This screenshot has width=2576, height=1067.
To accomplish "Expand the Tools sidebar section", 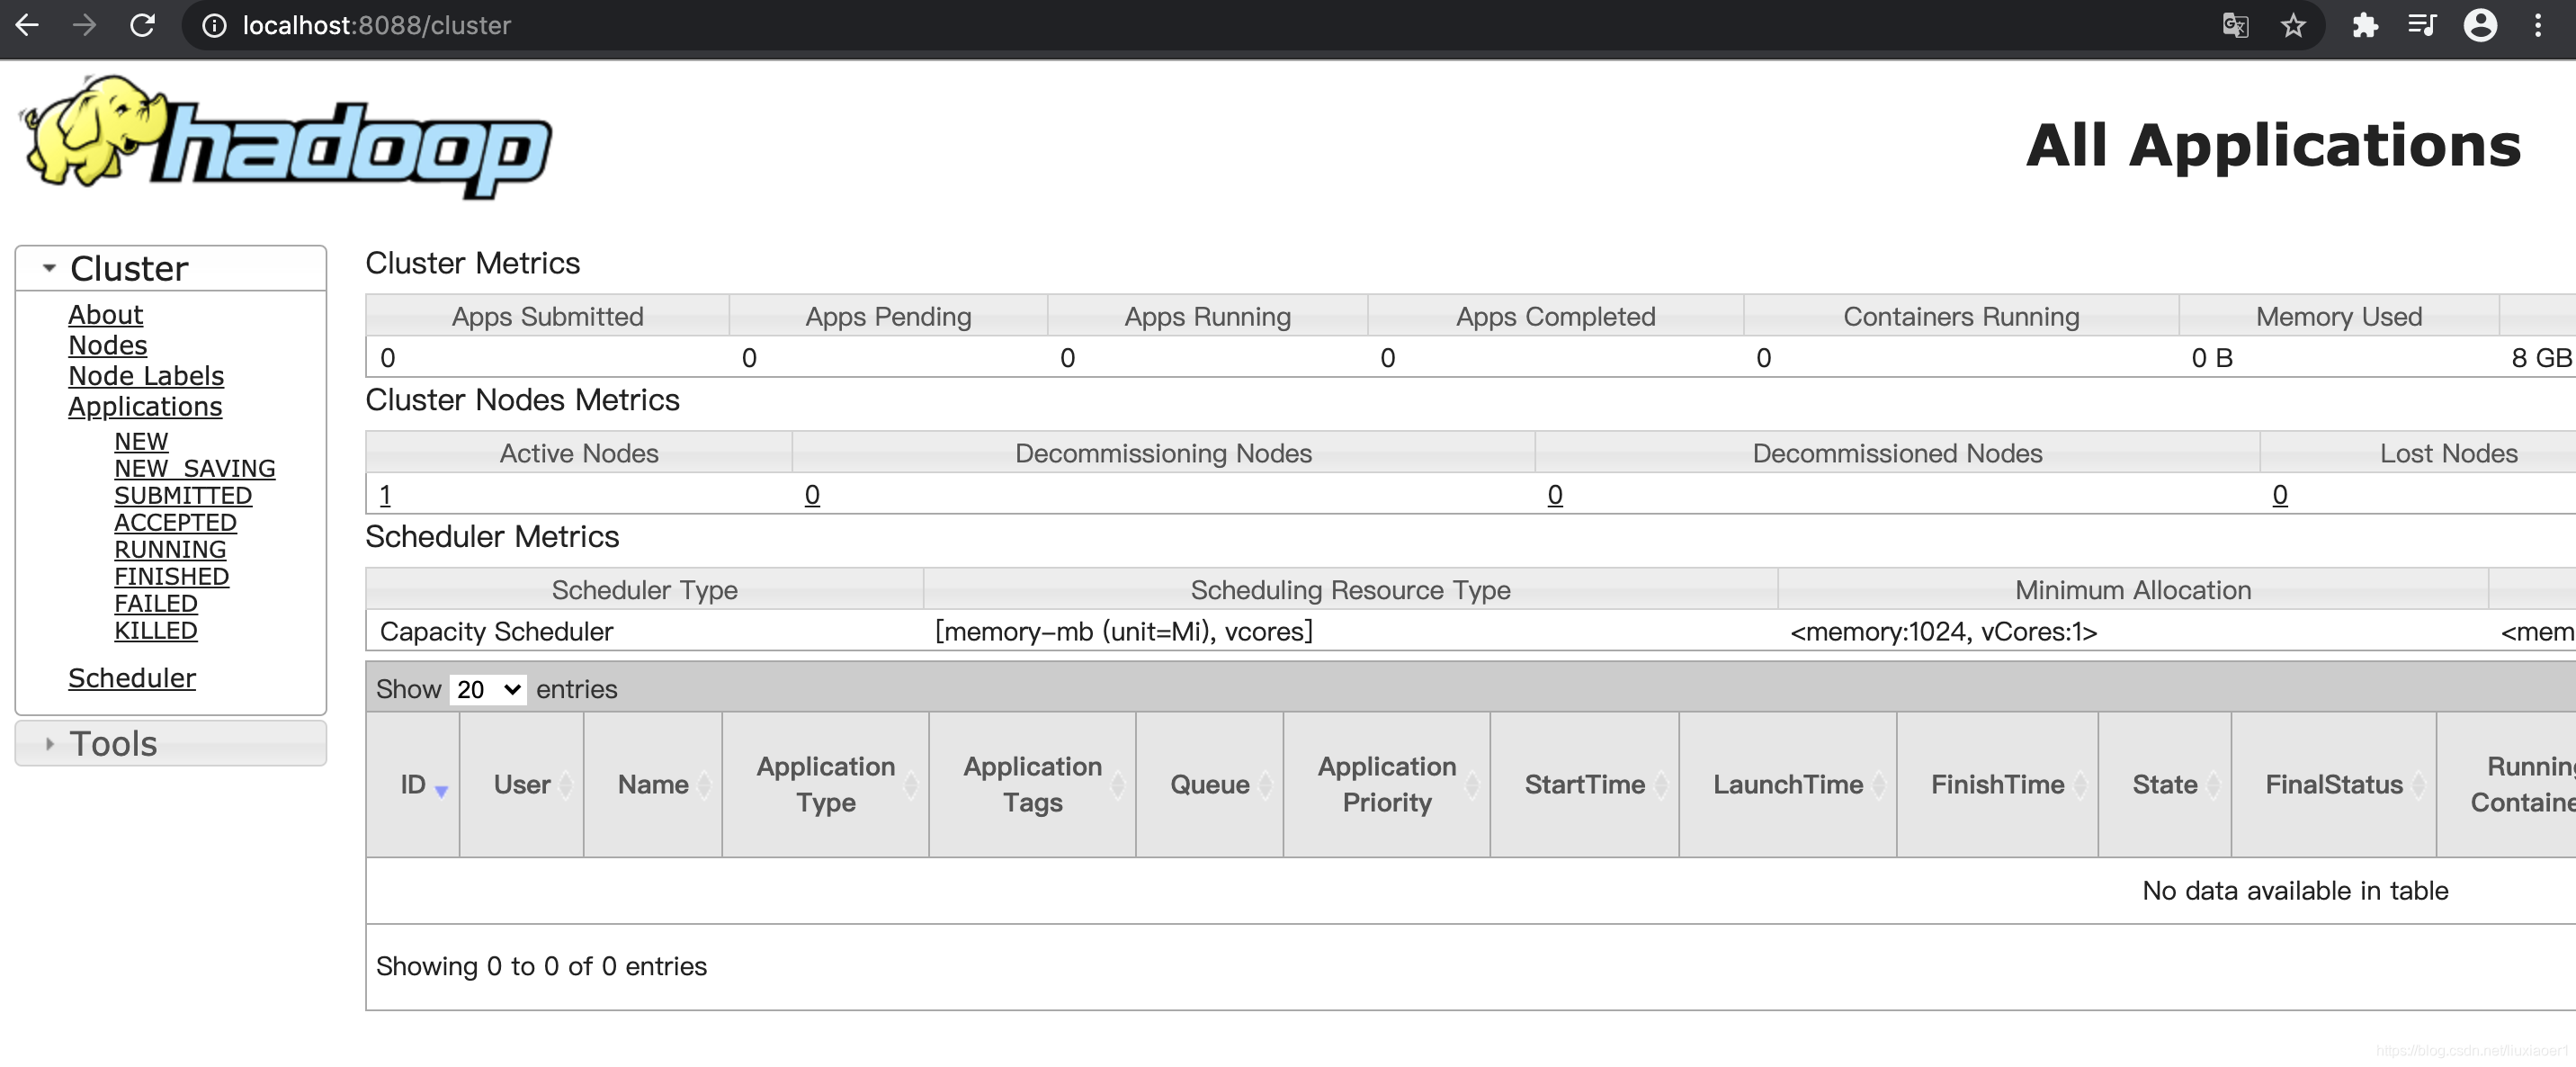I will pos(113,743).
